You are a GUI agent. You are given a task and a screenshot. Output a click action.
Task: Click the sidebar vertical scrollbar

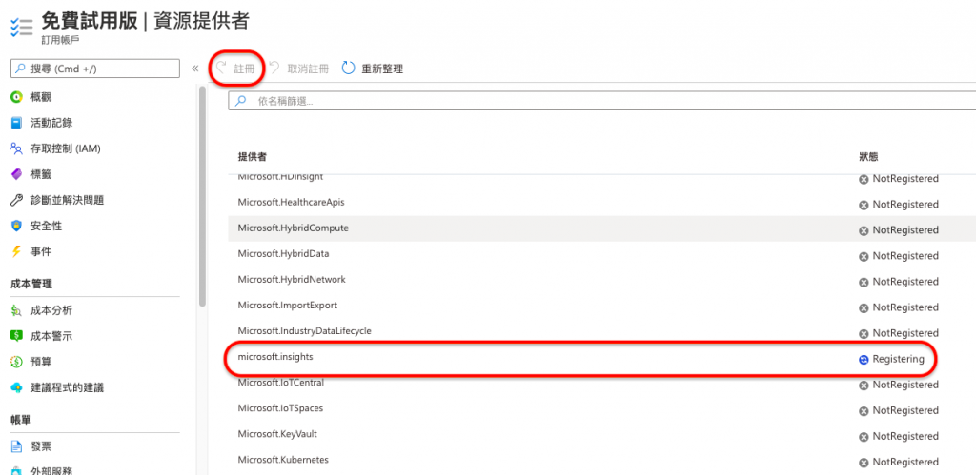coord(202,196)
